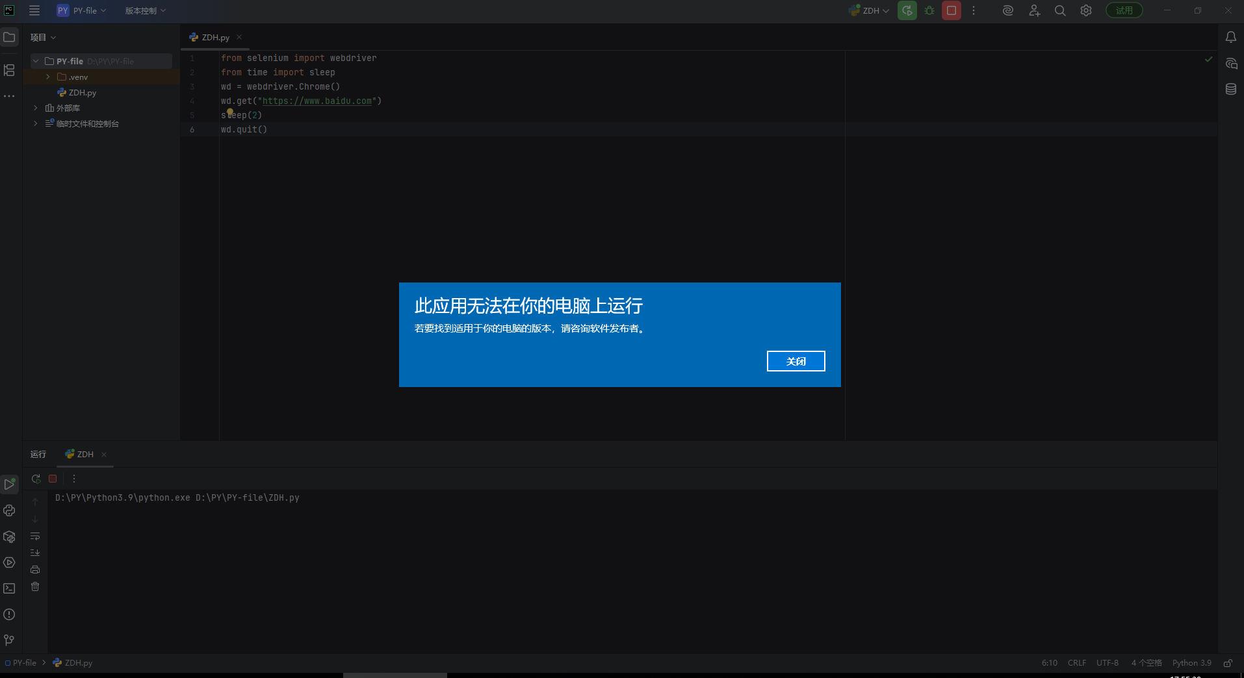Screen dimensions: 1244x678
Task: Open the AI Assistant swirl icon
Action: [1008, 10]
